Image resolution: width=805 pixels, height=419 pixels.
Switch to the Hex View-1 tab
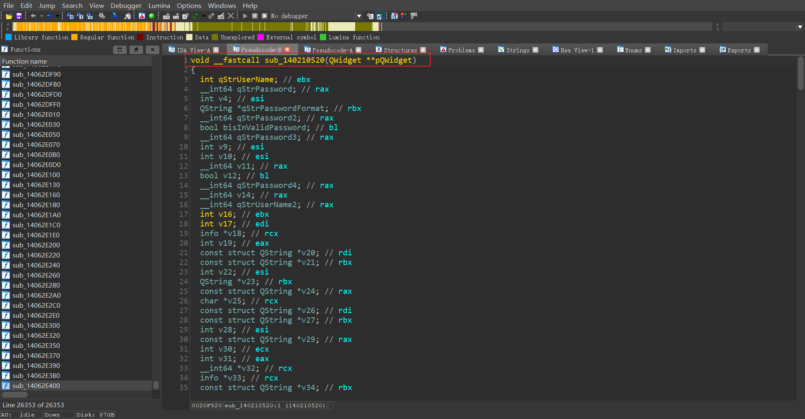(577, 50)
